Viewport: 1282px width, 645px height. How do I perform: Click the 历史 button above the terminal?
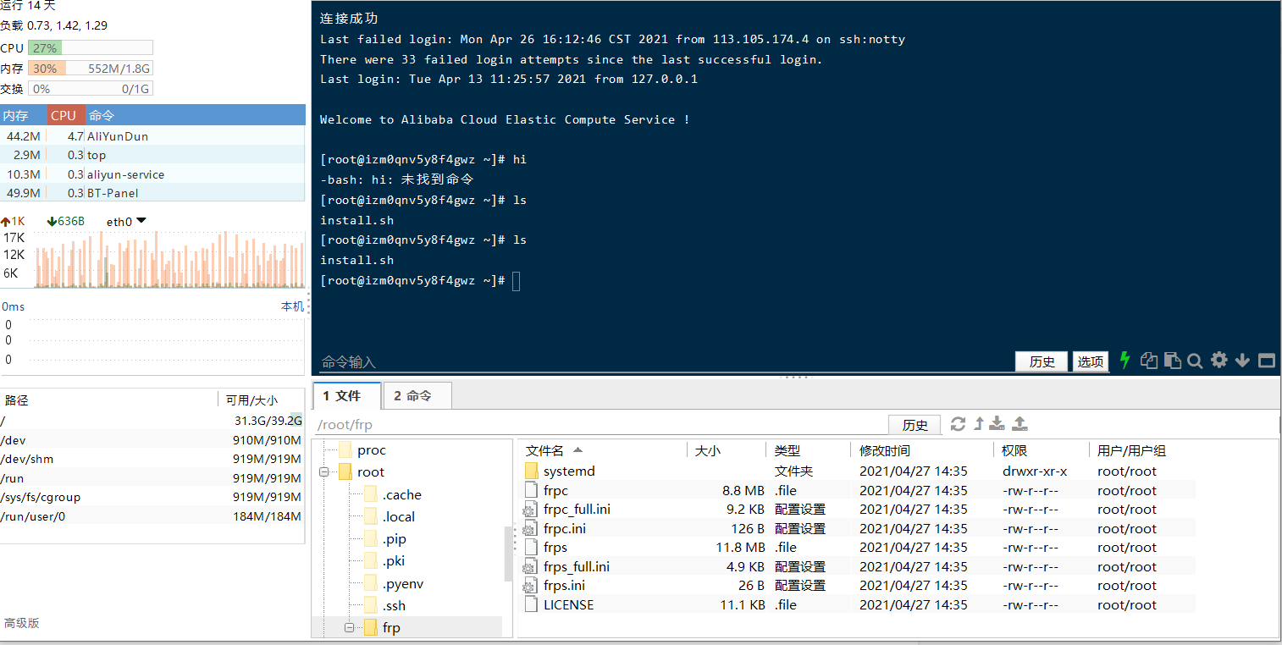tap(1041, 361)
